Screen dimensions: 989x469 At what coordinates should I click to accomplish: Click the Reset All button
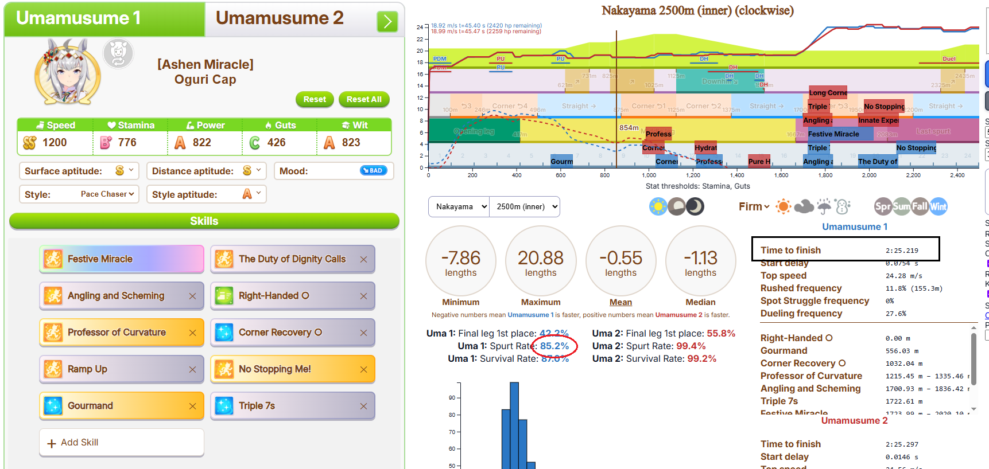pos(364,99)
